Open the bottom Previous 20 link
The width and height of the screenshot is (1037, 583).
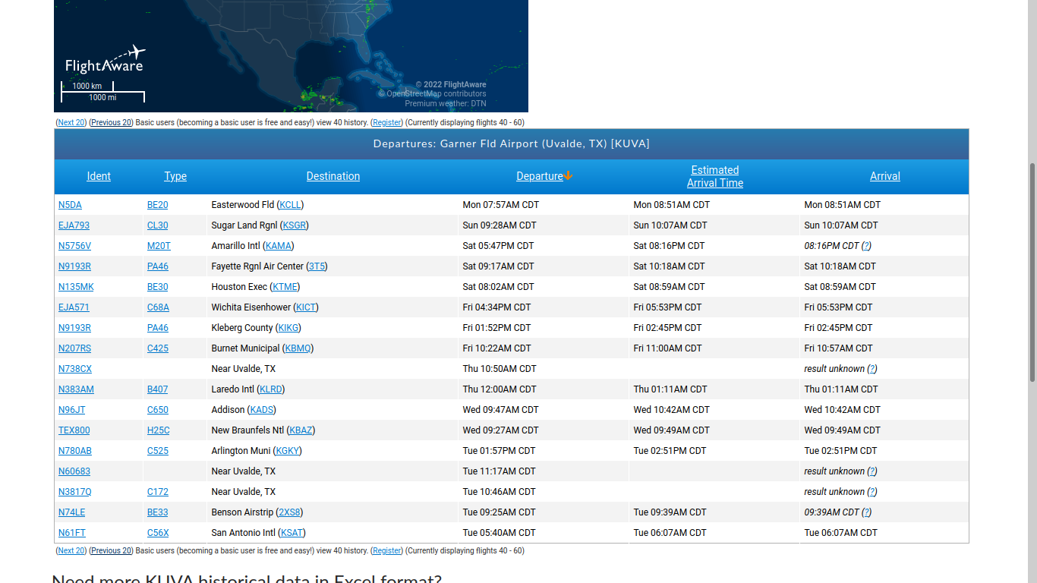111,550
